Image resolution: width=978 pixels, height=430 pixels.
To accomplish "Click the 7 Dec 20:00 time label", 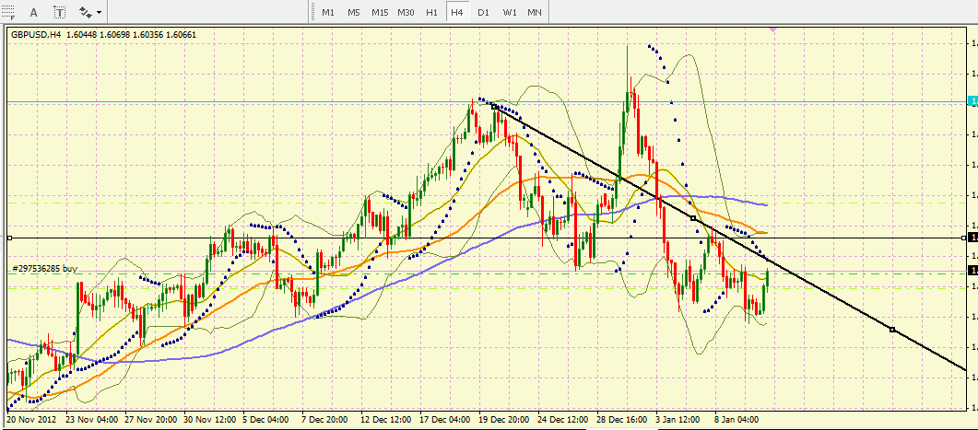I will 324,419.
